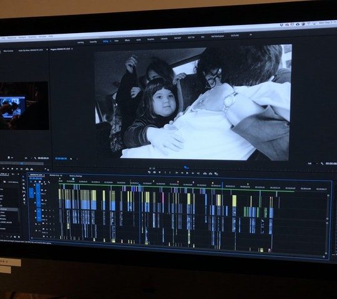
Task: Switch to the Learning workspace
Action: (81, 42)
